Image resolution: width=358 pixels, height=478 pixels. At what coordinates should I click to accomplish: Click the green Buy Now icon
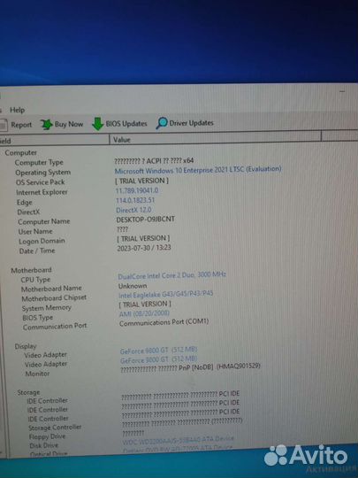pos(46,125)
